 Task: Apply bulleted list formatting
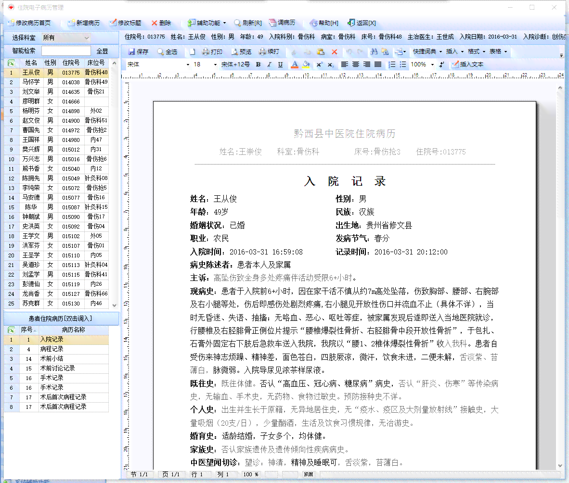pos(403,64)
